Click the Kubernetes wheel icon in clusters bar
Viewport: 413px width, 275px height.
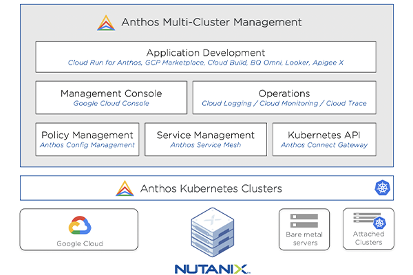coord(382,188)
